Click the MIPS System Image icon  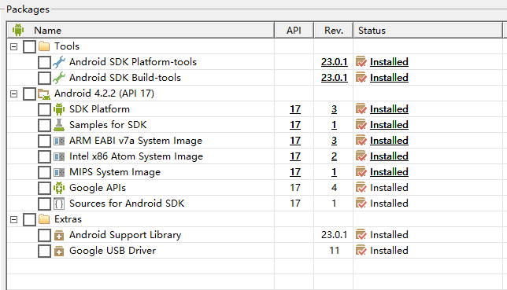pos(59,172)
